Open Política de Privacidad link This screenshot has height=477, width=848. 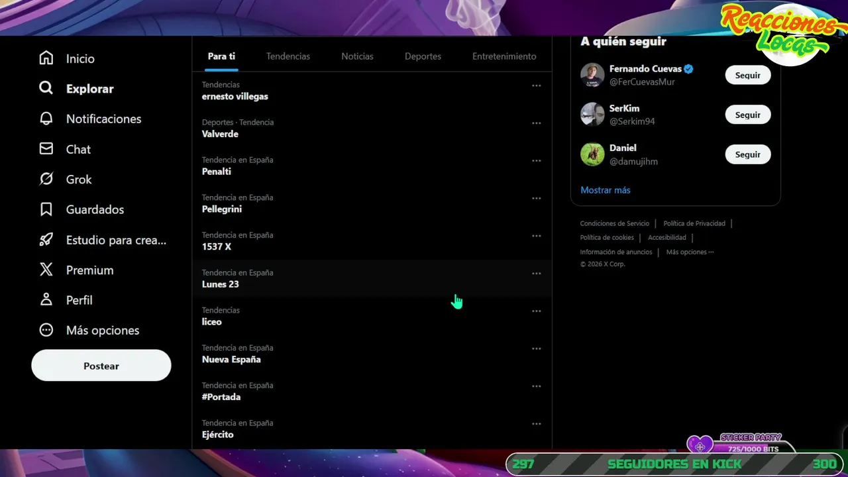694,223
